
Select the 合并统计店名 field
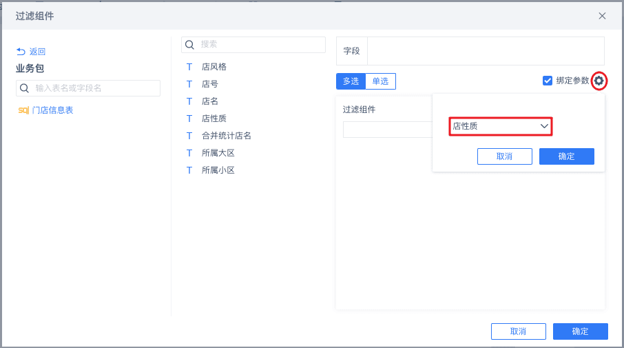click(x=226, y=136)
